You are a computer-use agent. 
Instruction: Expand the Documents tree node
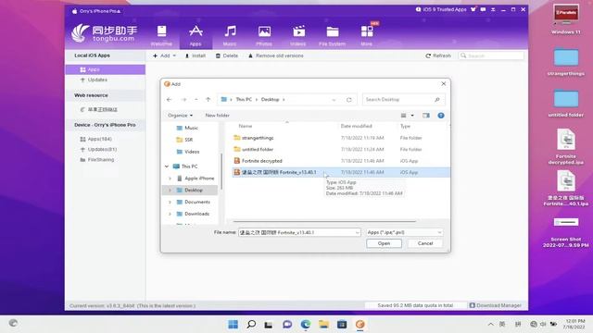[170, 202]
